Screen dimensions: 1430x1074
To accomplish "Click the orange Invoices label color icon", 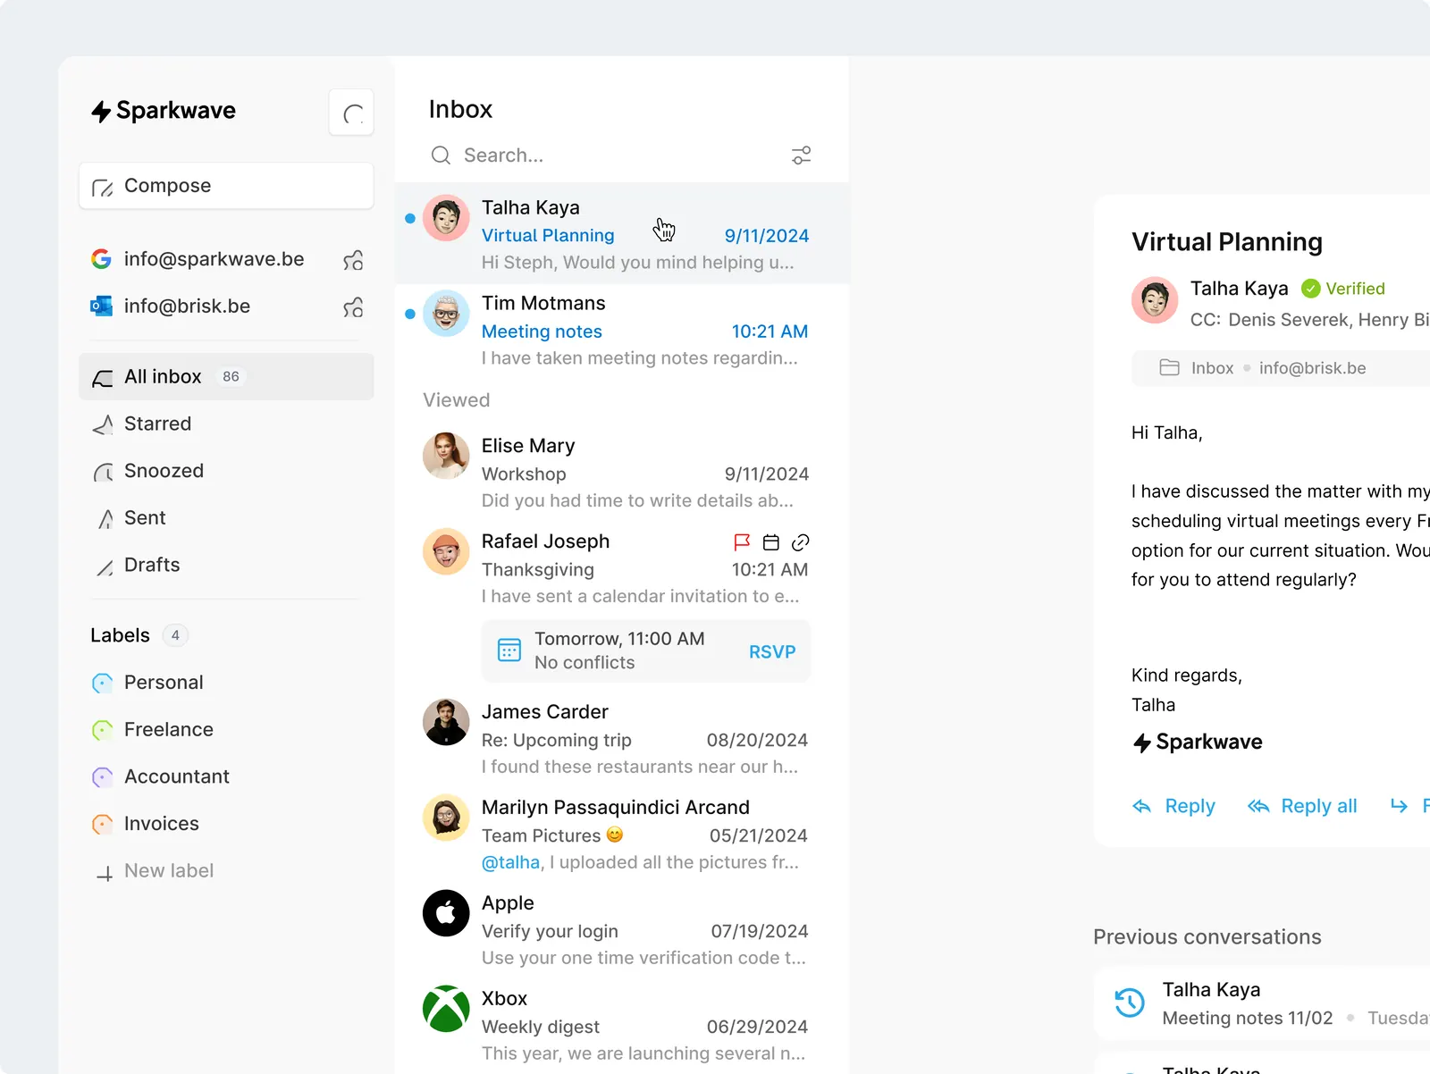I will pos(103,824).
